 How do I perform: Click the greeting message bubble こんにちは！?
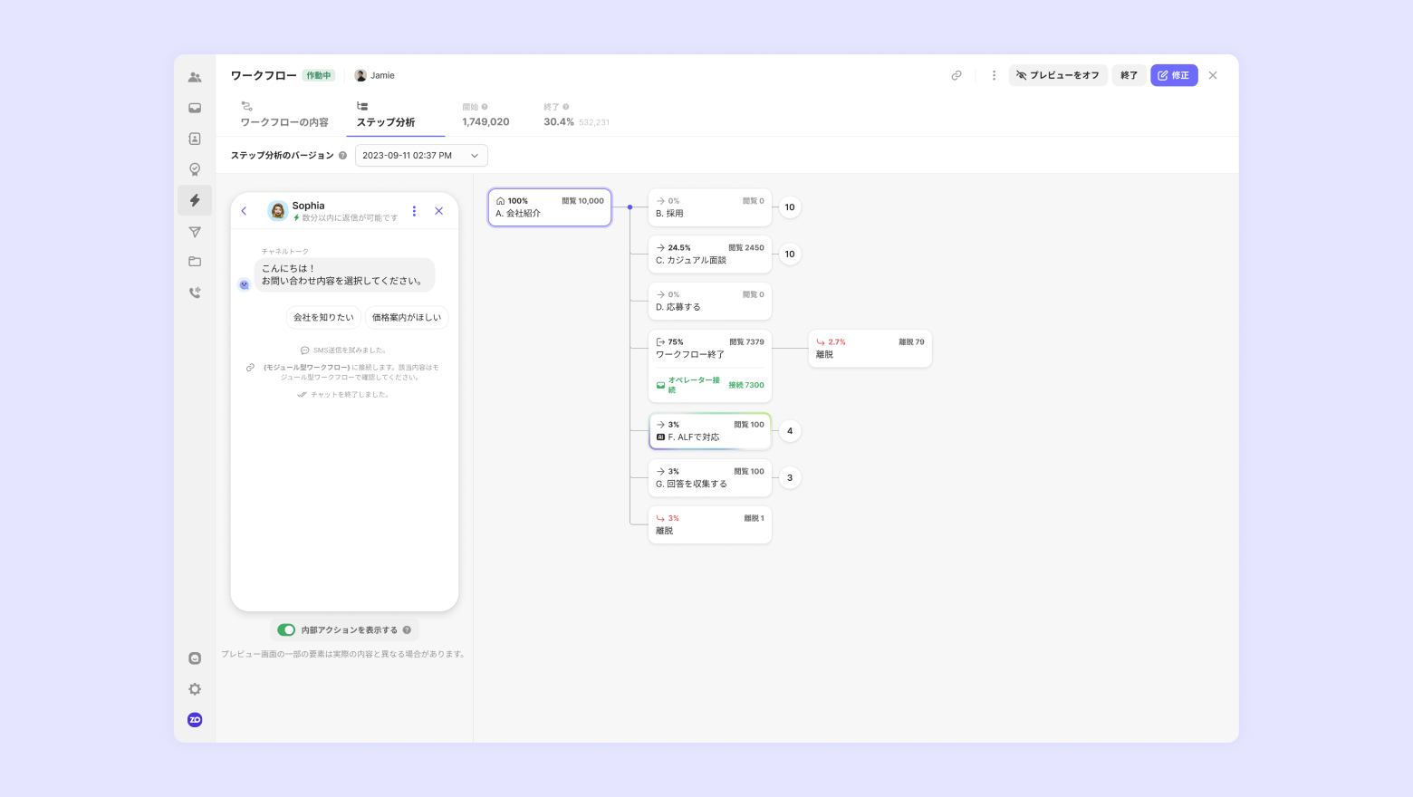344,274
